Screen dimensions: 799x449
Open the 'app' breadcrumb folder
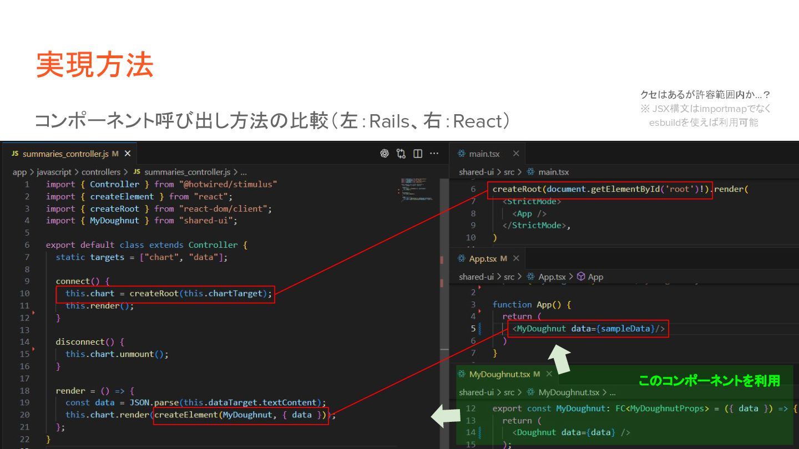(19, 172)
